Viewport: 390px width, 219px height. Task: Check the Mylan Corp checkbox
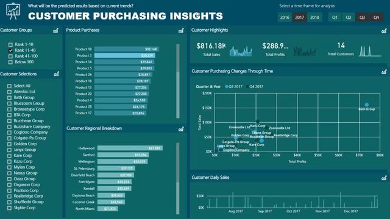click(10, 167)
